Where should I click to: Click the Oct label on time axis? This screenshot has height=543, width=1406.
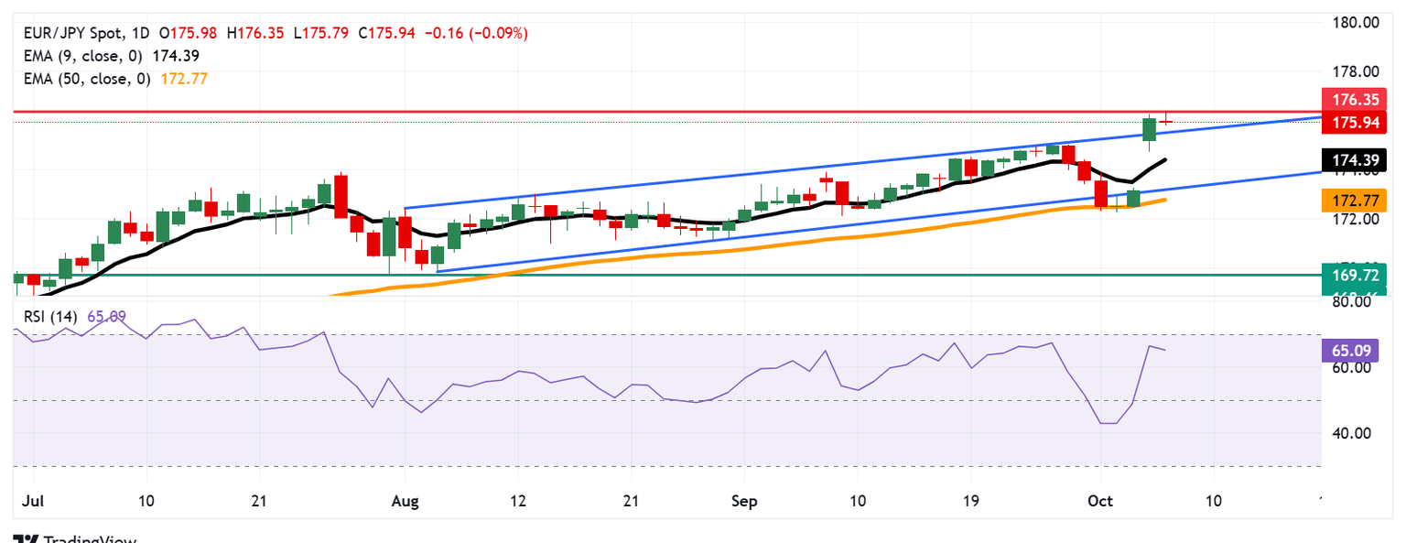1099,502
